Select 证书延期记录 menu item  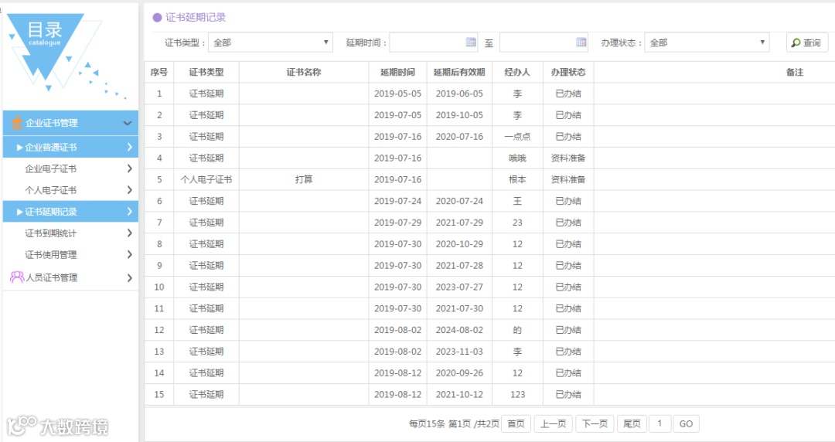click(70, 212)
